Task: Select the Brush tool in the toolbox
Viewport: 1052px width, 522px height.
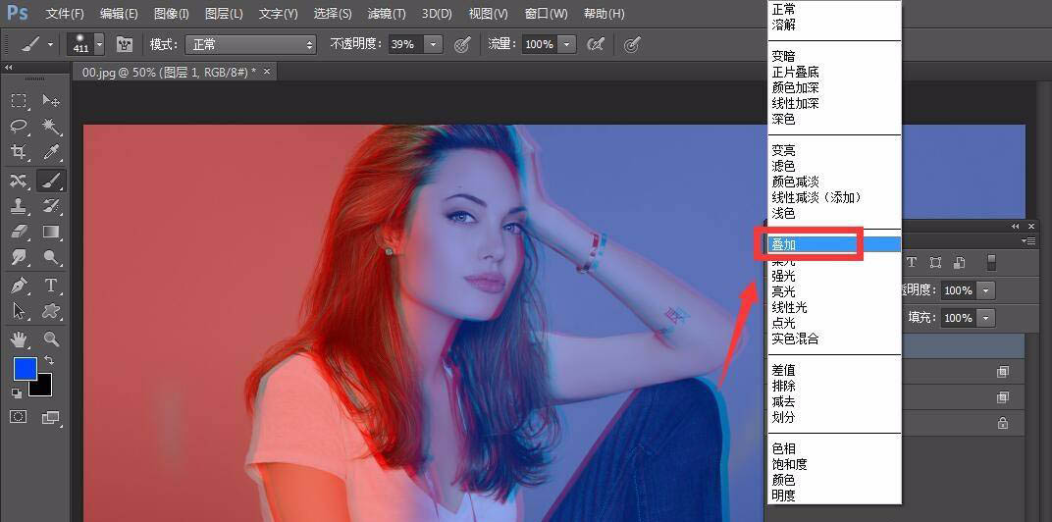Action: coord(51,181)
